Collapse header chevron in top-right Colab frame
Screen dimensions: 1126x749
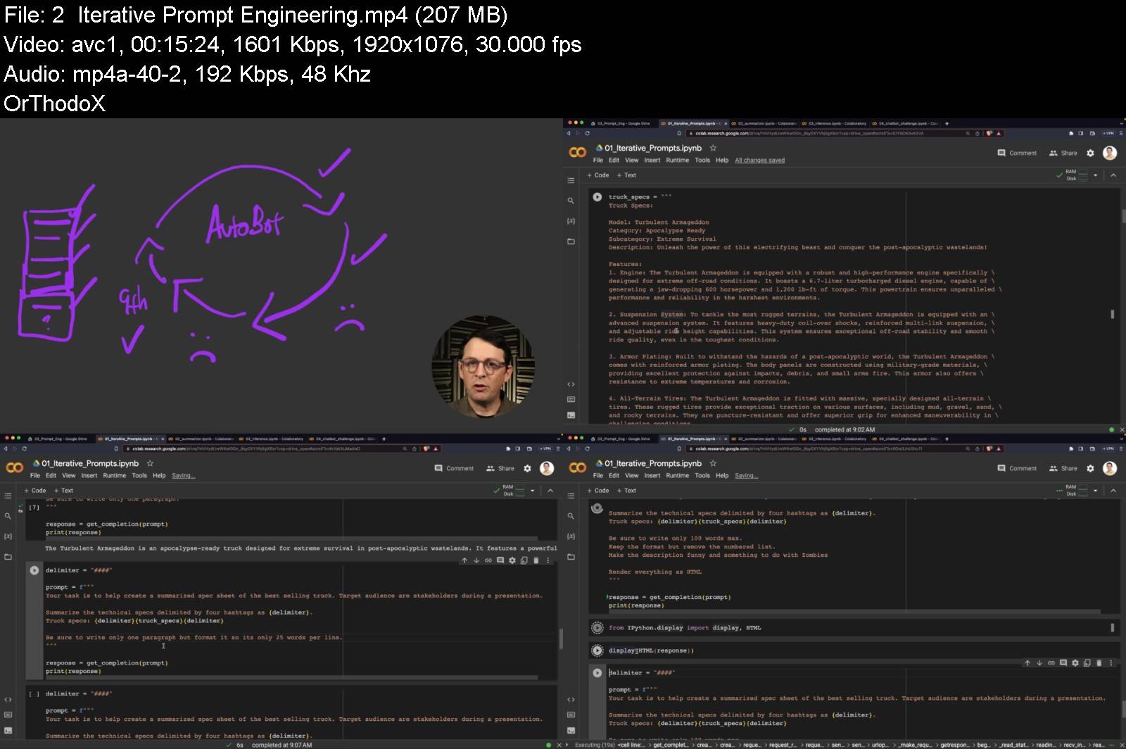tap(1113, 175)
